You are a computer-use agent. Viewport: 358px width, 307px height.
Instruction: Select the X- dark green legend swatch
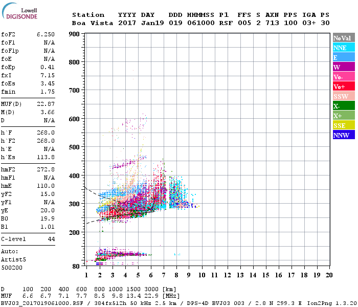344,106
